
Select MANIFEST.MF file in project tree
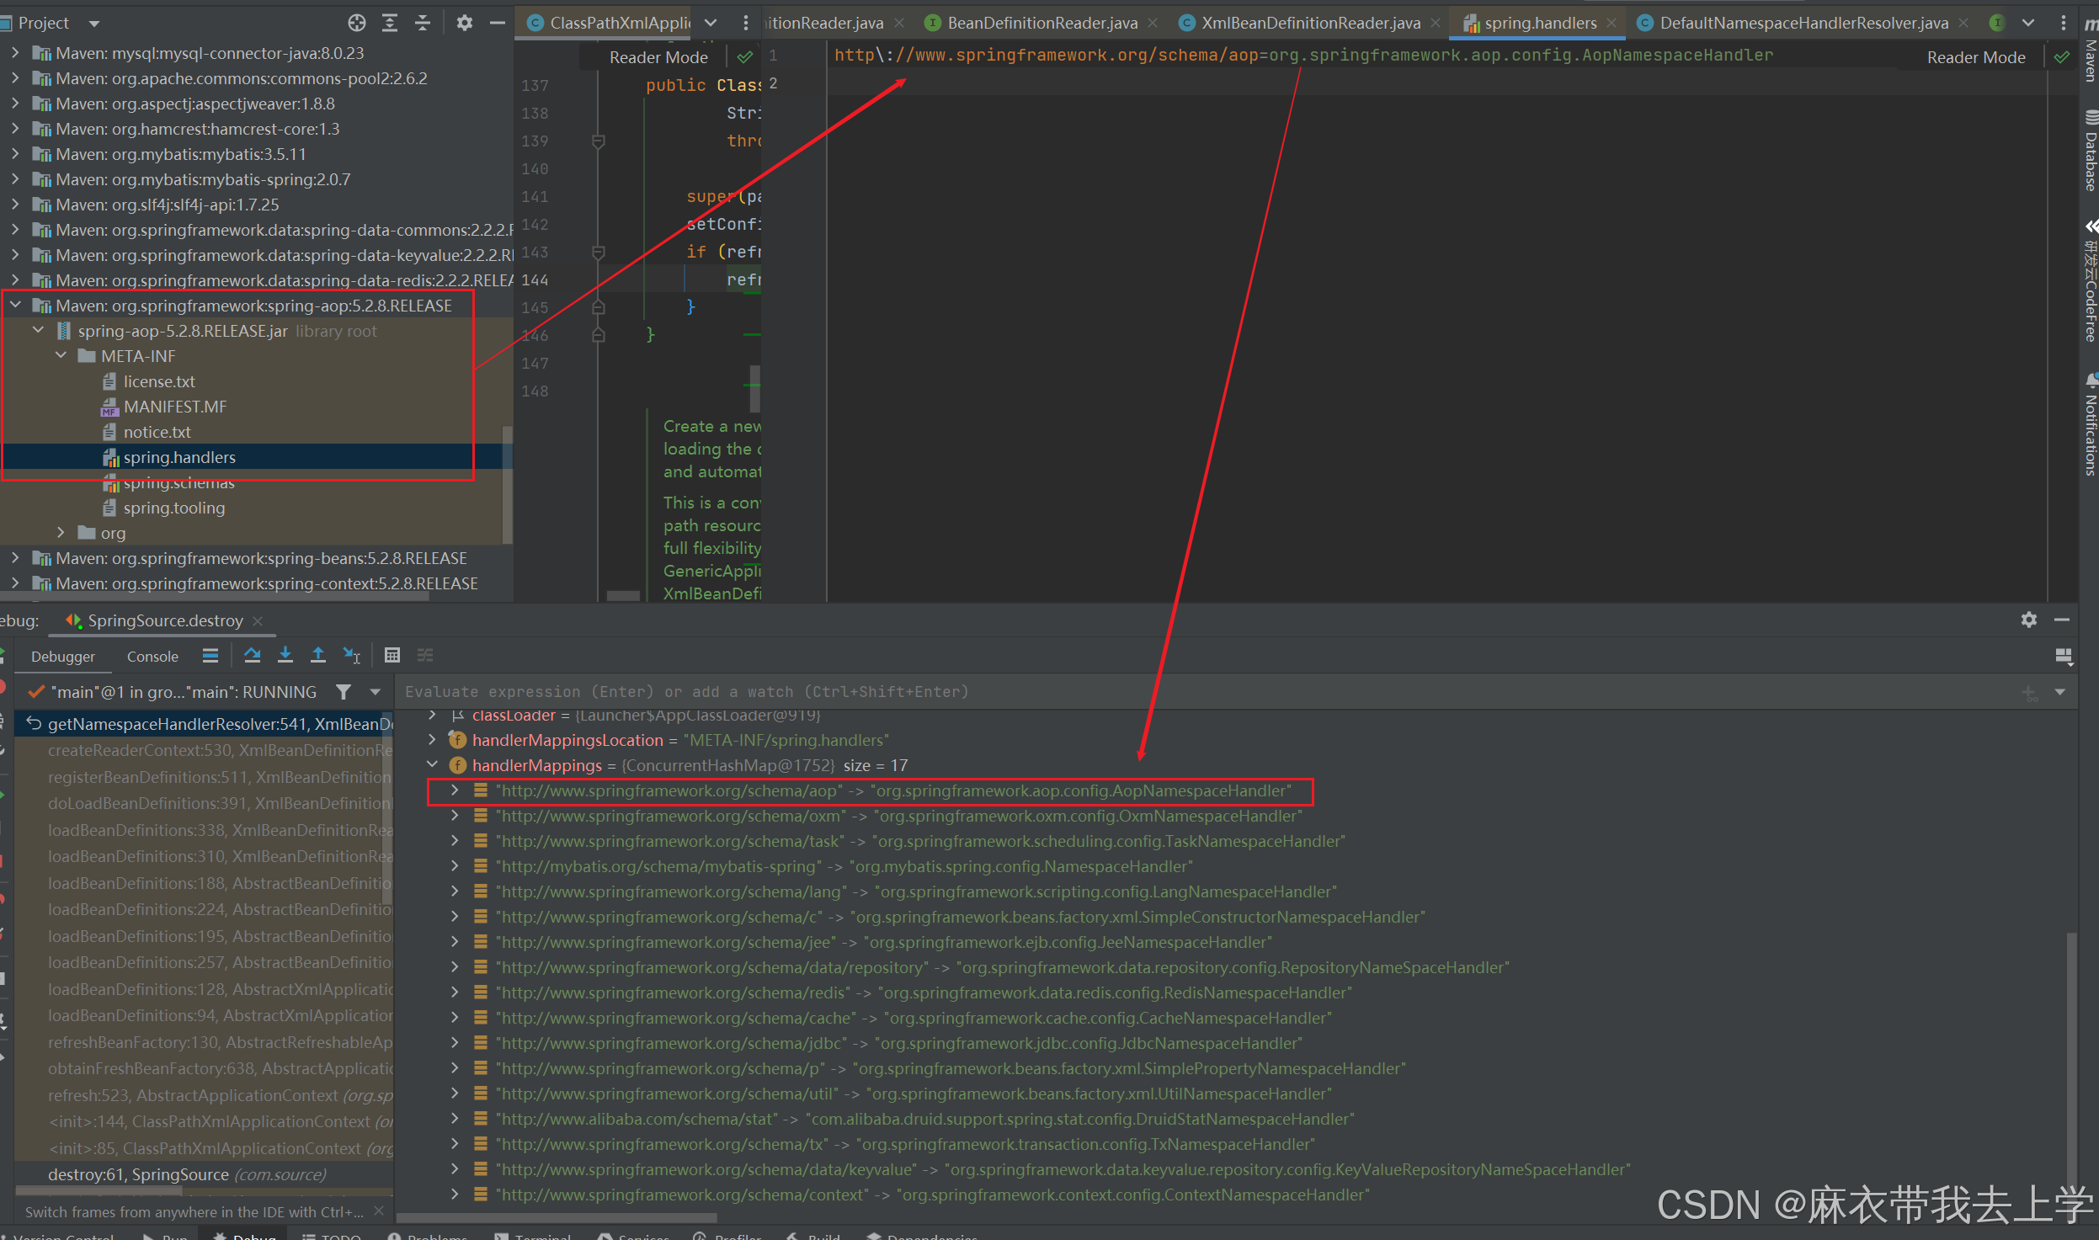coord(175,407)
